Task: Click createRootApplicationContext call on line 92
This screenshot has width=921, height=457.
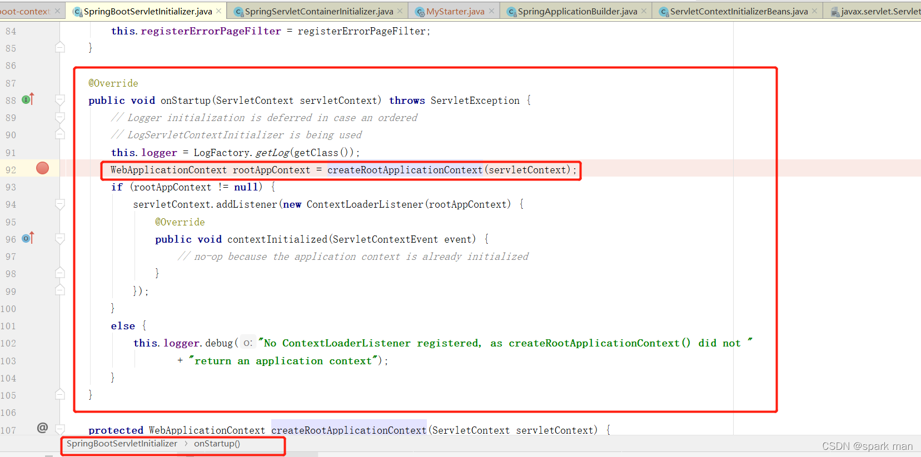Action: (x=405, y=170)
